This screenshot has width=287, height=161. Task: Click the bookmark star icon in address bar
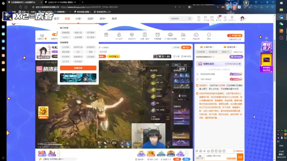pyautogui.click(x=33, y=7)
